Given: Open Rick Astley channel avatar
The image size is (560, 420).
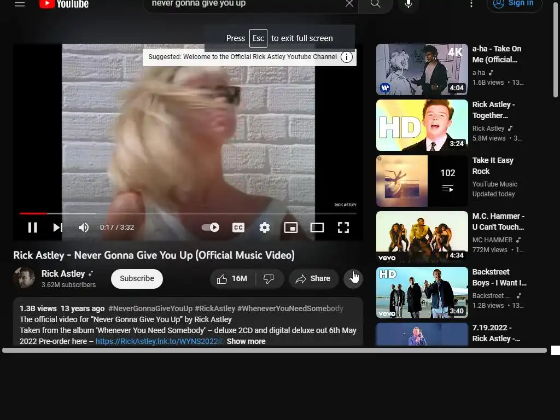Looking at the screenshot, I should click(24, 278).
